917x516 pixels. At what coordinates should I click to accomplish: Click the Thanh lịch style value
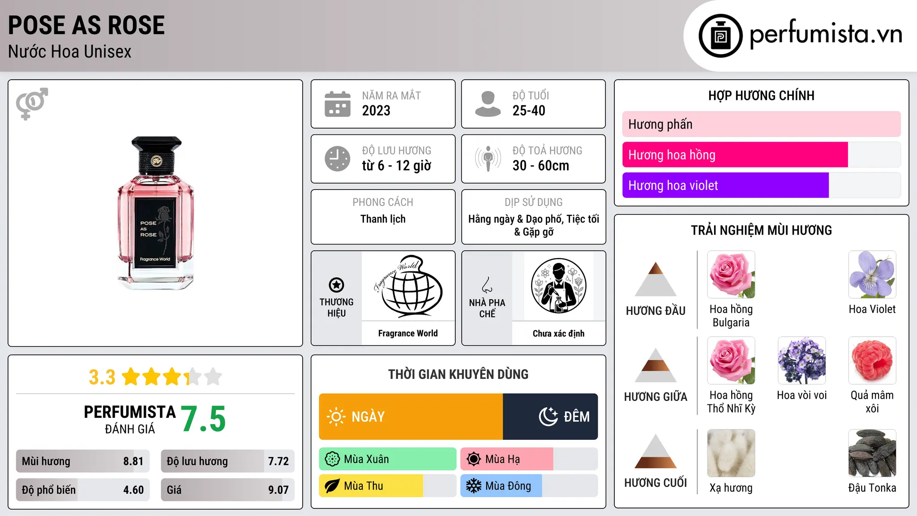point(383,219)
